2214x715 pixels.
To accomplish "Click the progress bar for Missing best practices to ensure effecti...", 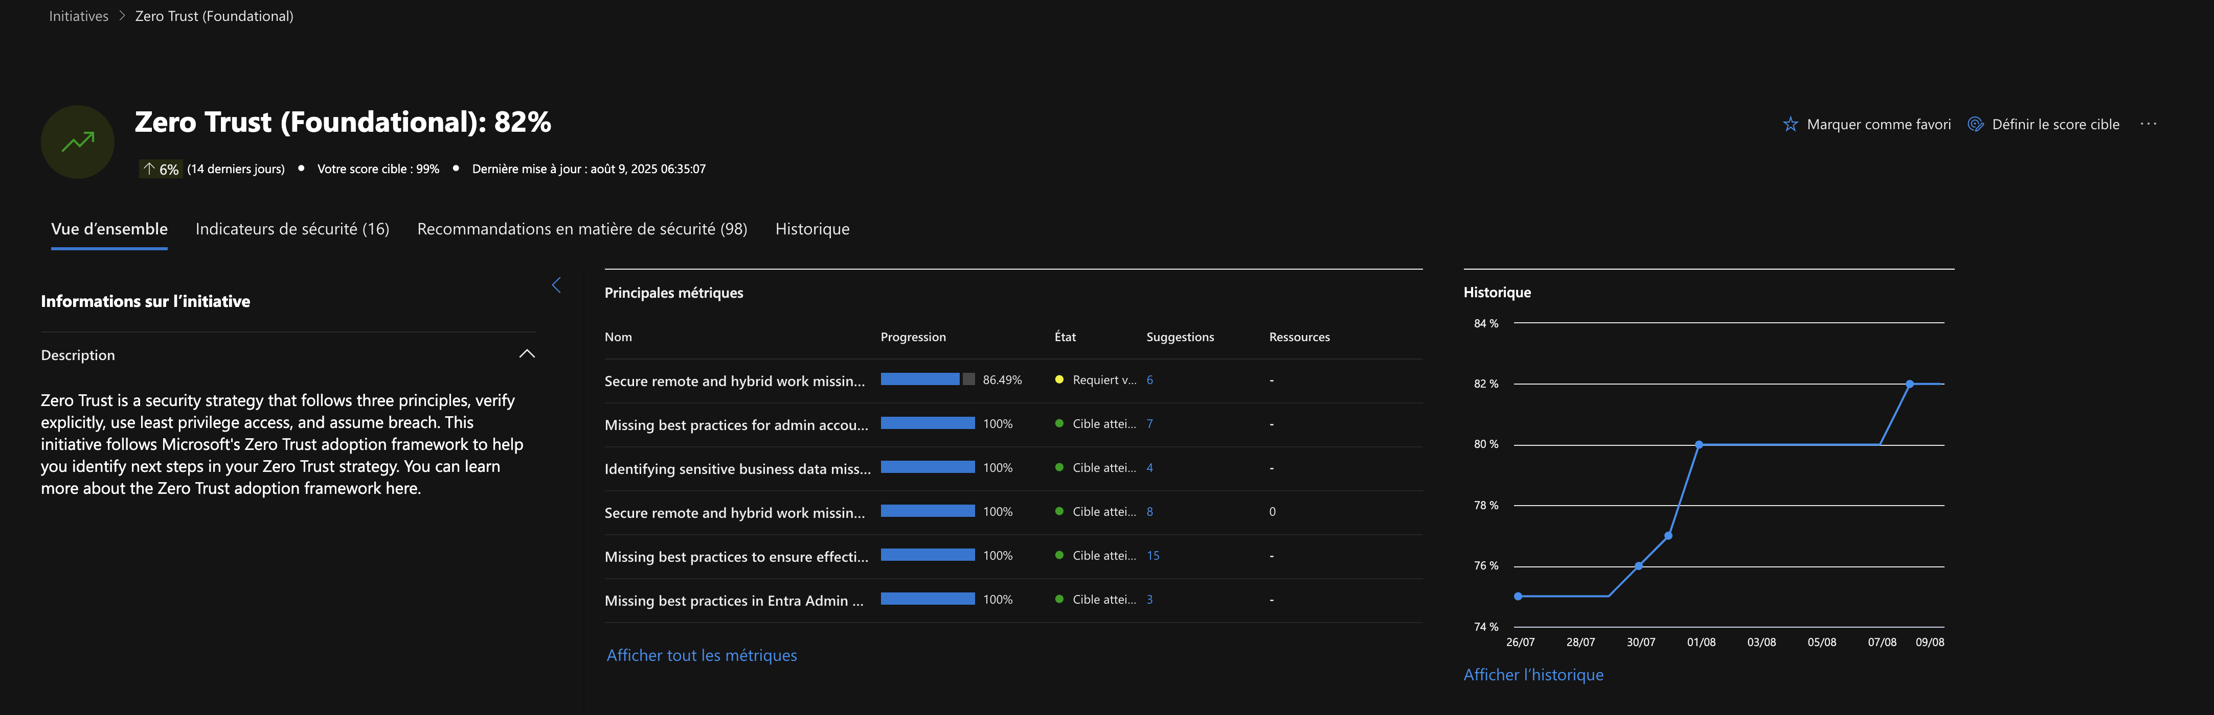I will 928,555.
